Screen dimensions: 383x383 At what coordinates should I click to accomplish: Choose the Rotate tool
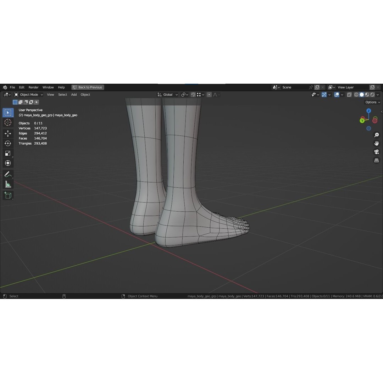(x=8, y=143)
